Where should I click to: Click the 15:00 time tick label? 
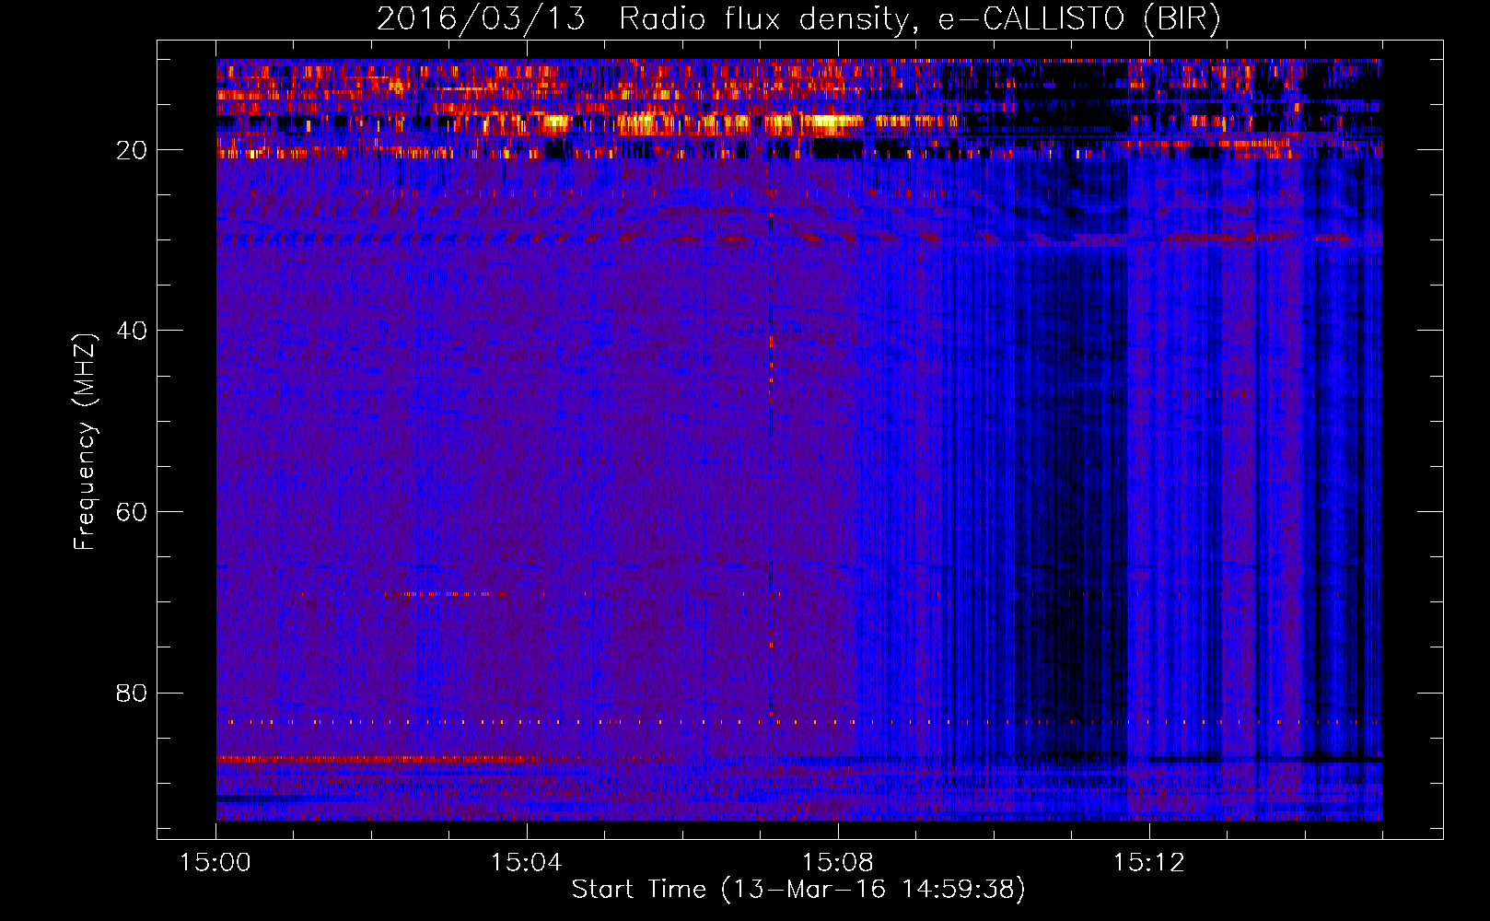[215, 863]
